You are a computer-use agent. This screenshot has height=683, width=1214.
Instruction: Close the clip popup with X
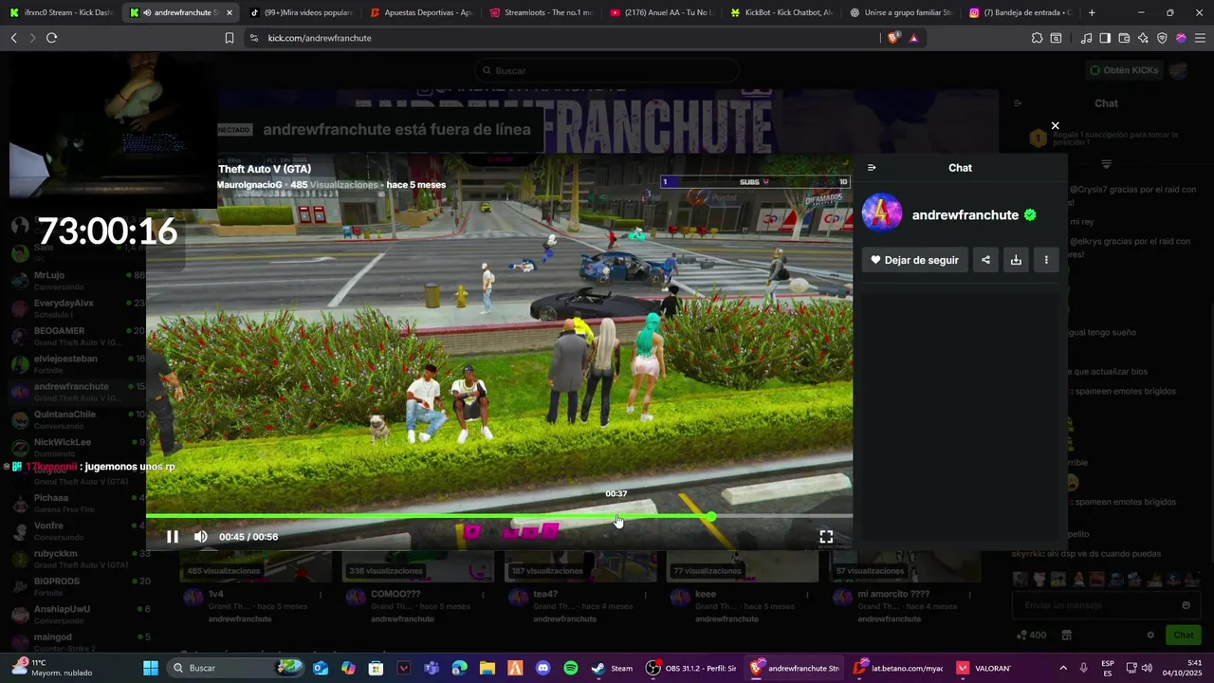pos(1055,125)
